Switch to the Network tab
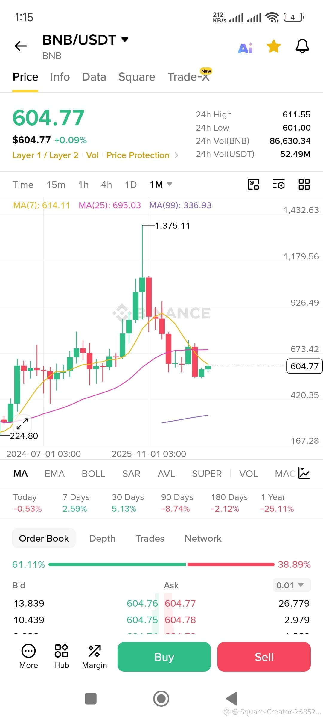 point(203,538)
